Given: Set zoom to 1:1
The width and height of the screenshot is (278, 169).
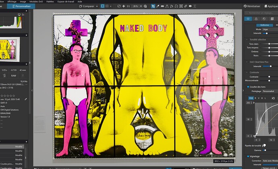Looking at the screenshot, I should click(128, 6).
